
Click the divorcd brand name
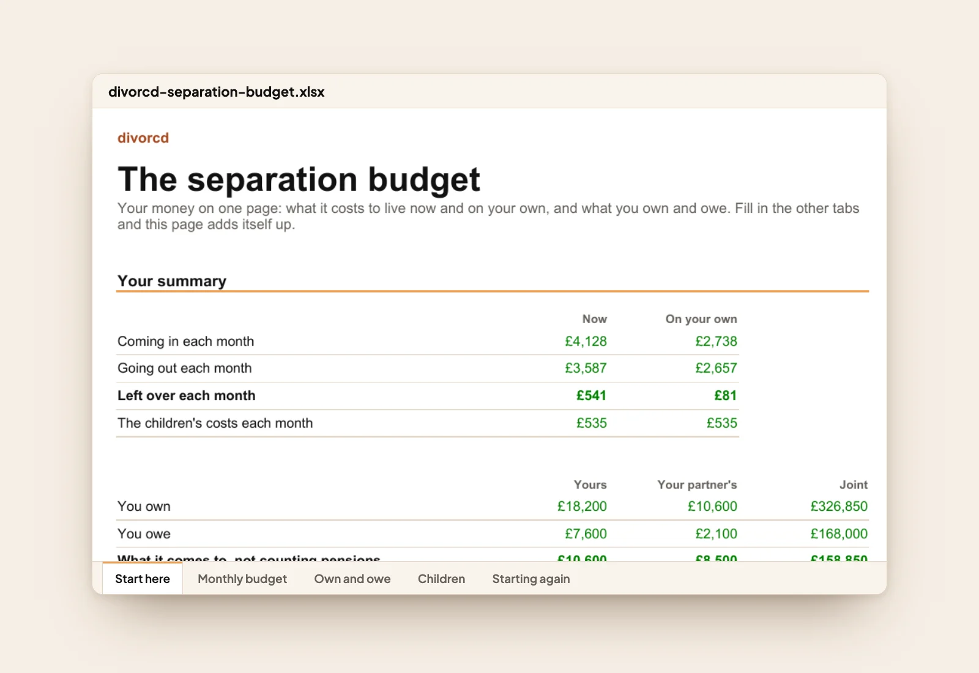tap(143, 138)
